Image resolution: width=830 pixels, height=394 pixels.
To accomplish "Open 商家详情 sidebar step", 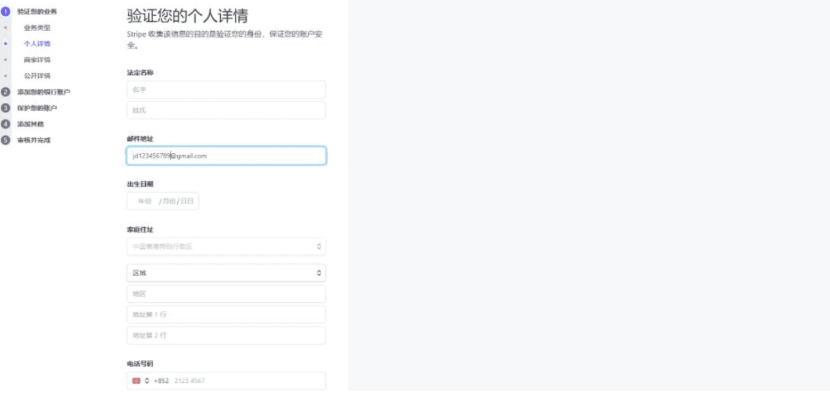I will click(37, 60).
